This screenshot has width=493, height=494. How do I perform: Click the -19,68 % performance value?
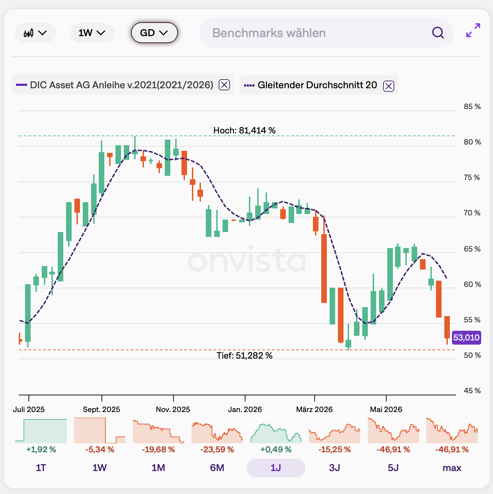tap(159, 450)
